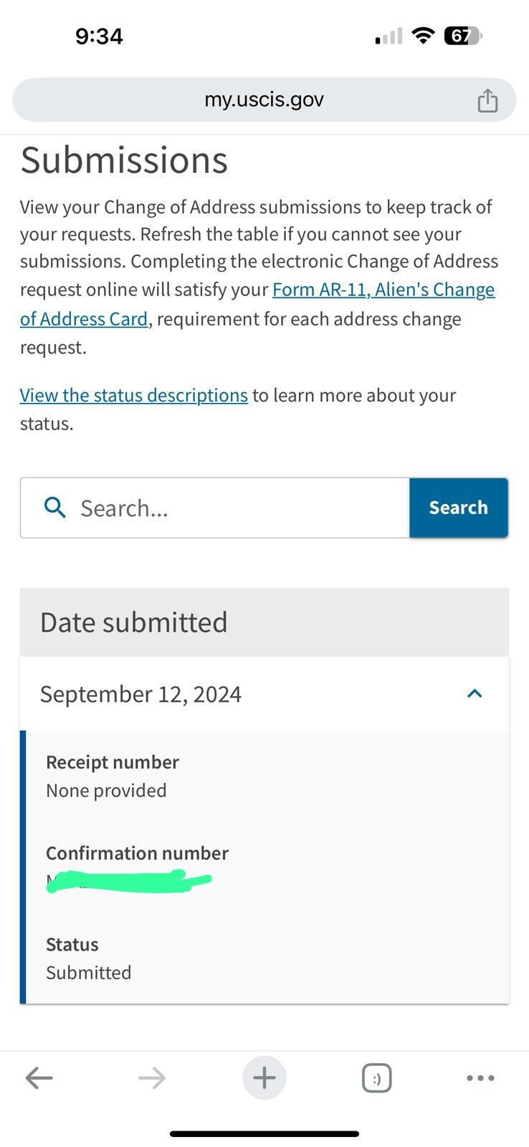
Task: Tap the 9:34 clock in status bar
Action: coord(99,36)
